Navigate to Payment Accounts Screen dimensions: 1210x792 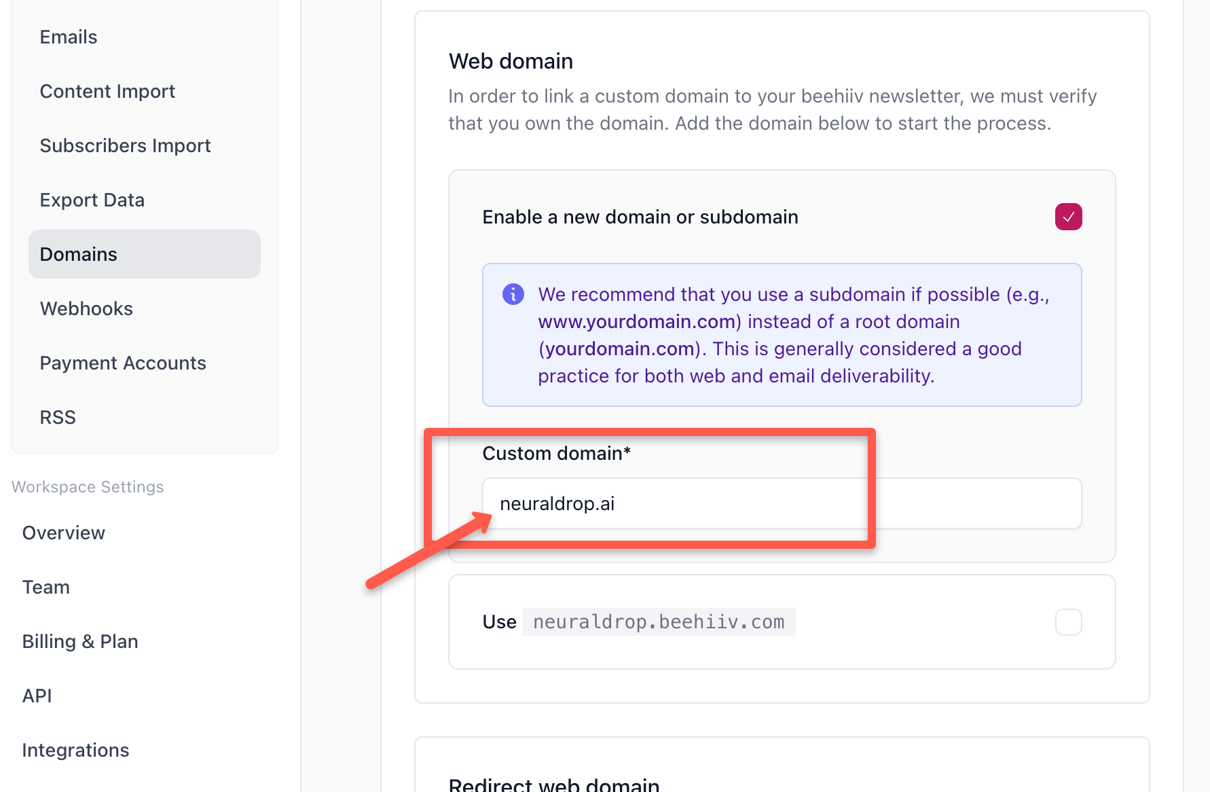(123, 363)
